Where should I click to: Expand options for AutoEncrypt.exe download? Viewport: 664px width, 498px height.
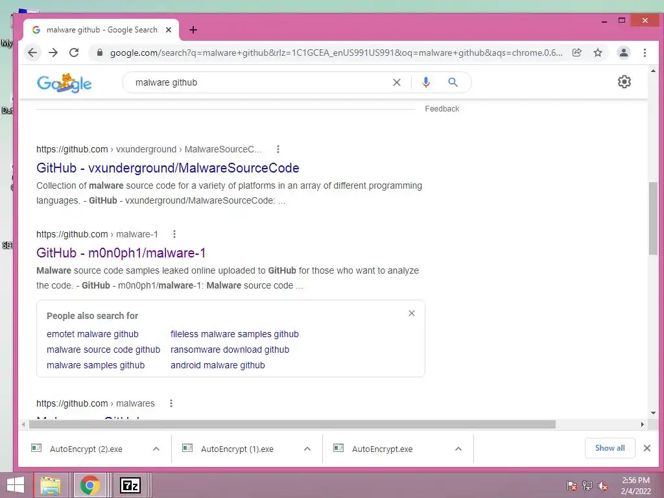point(458,449)
